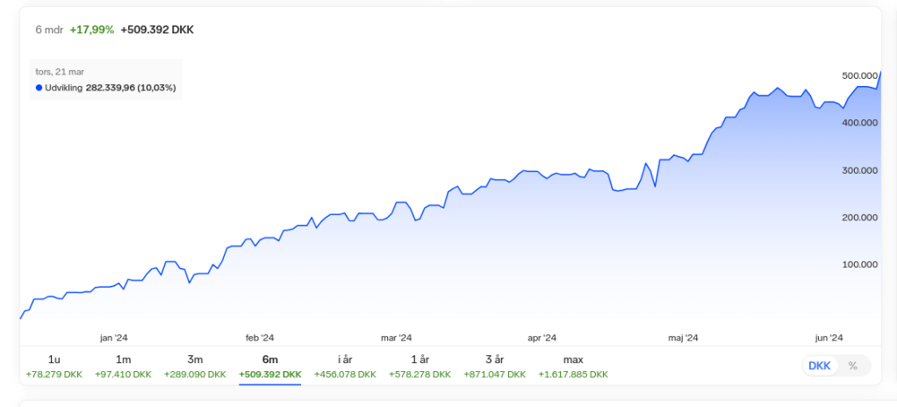
Task: Toggle chart units to DKK
Action: (x=819, y=366)
